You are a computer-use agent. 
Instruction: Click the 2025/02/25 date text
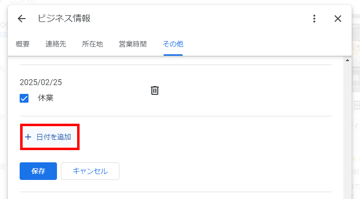[41, 82]
